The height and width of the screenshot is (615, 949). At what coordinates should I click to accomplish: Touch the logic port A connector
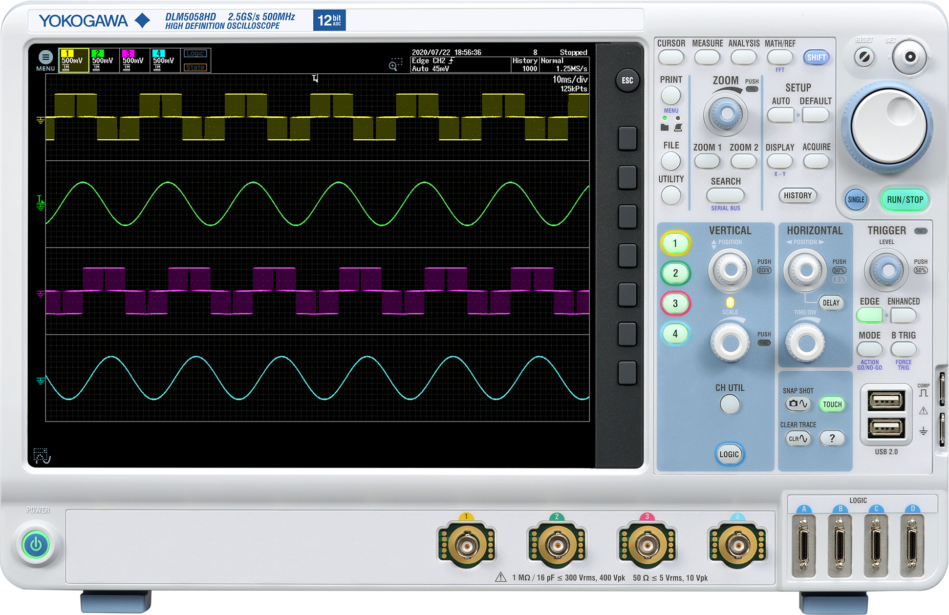804,547
